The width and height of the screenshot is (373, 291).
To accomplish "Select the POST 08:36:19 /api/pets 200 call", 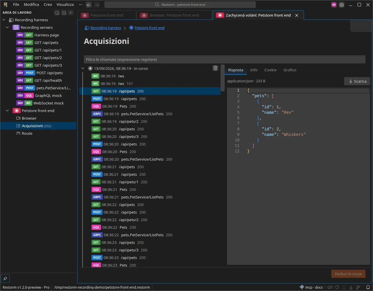I will pyautogui.click(x=150, y=99).
